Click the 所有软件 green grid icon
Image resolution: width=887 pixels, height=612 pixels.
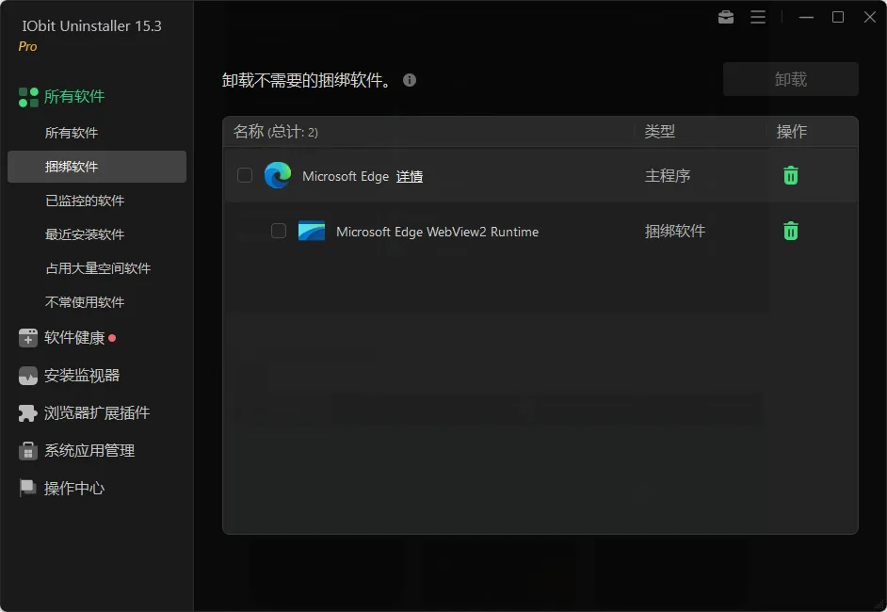coord(28,97)
